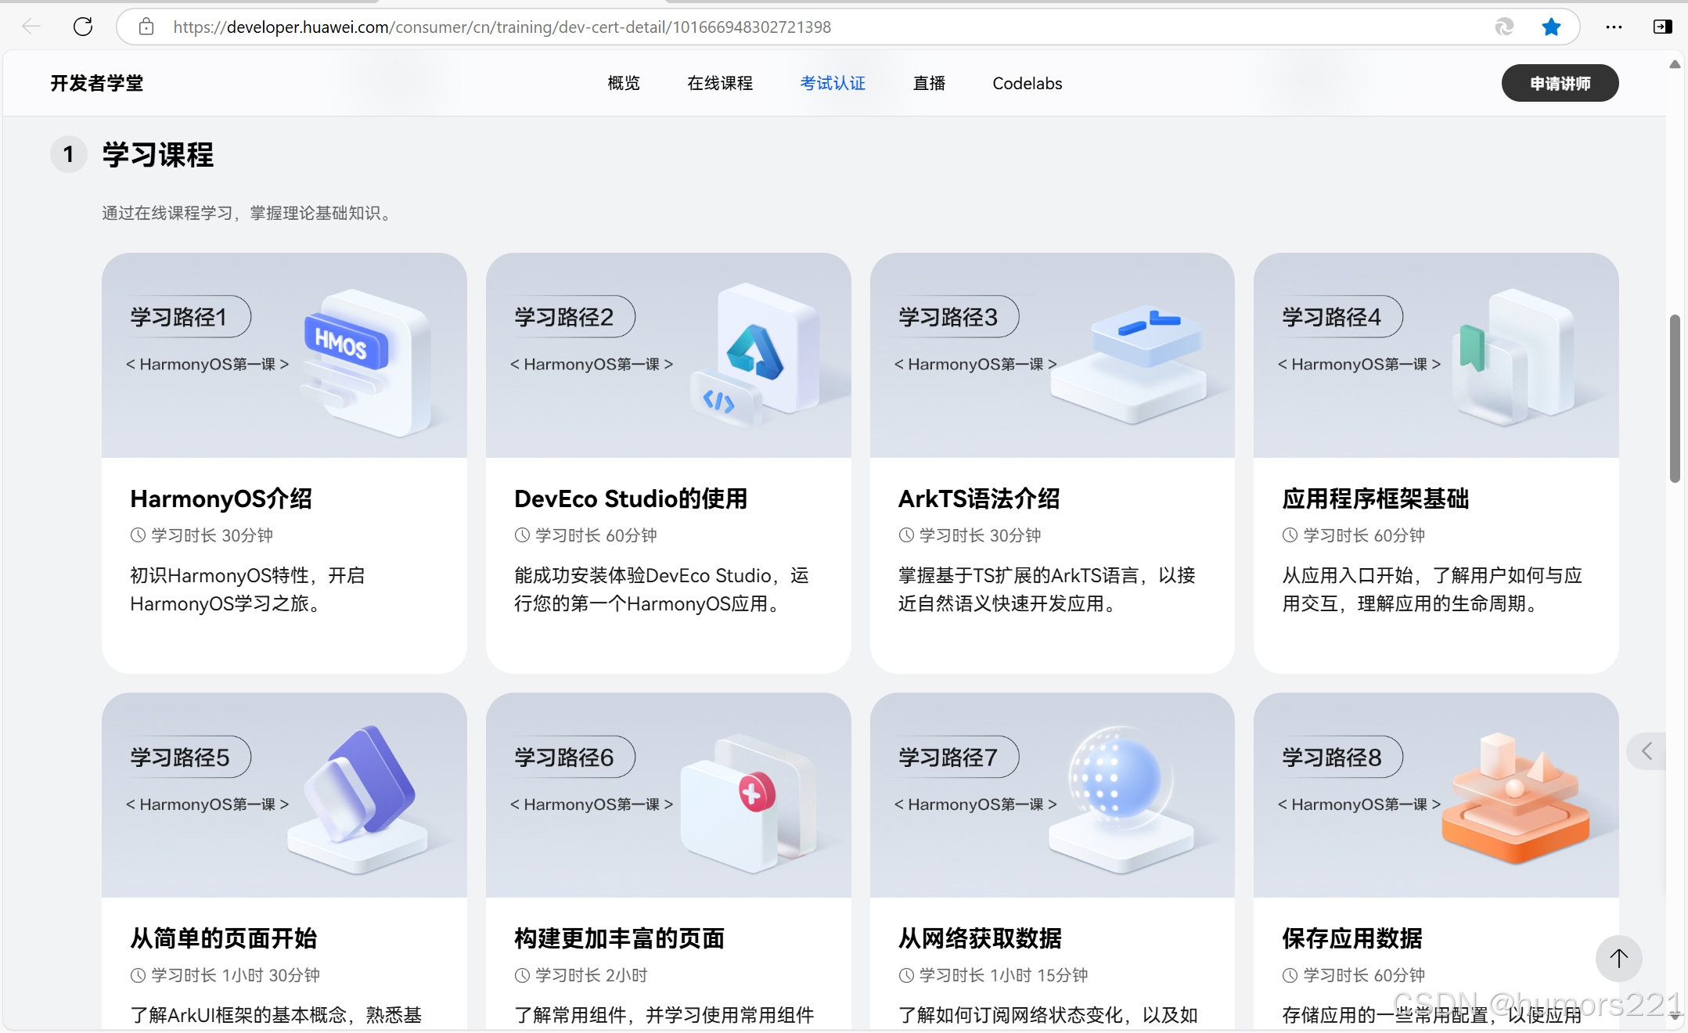Expand the collapsed side panel chevron
Image resolution: width=1688 pixels, height=1033 pixels.
coord(1647,751)
